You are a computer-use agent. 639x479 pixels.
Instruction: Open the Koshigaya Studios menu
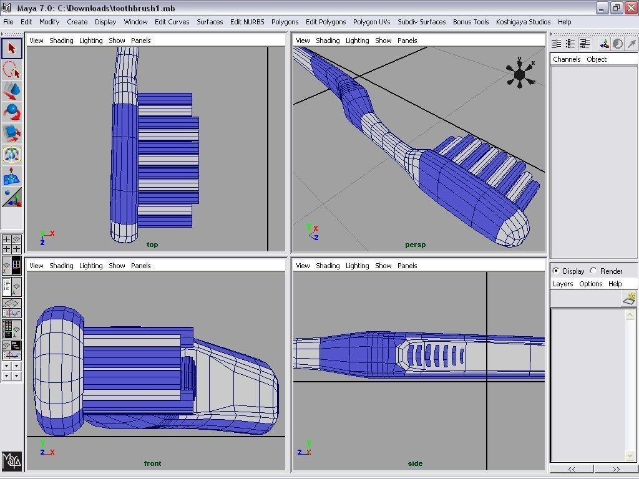pos(524,22)
